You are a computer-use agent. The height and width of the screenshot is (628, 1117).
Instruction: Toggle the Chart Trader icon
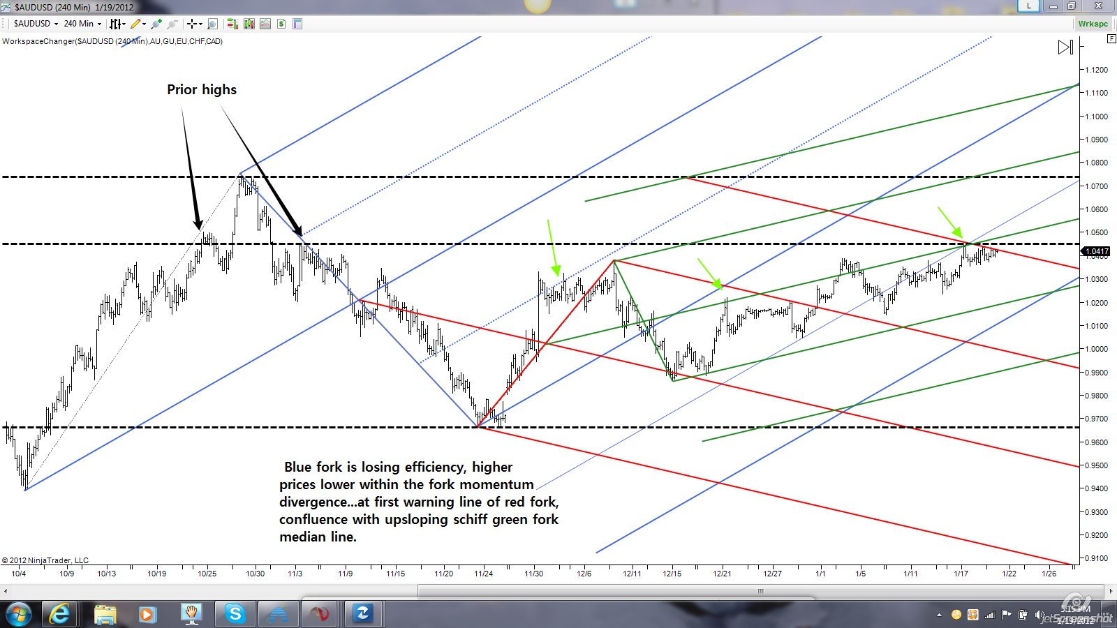(232, 24)
